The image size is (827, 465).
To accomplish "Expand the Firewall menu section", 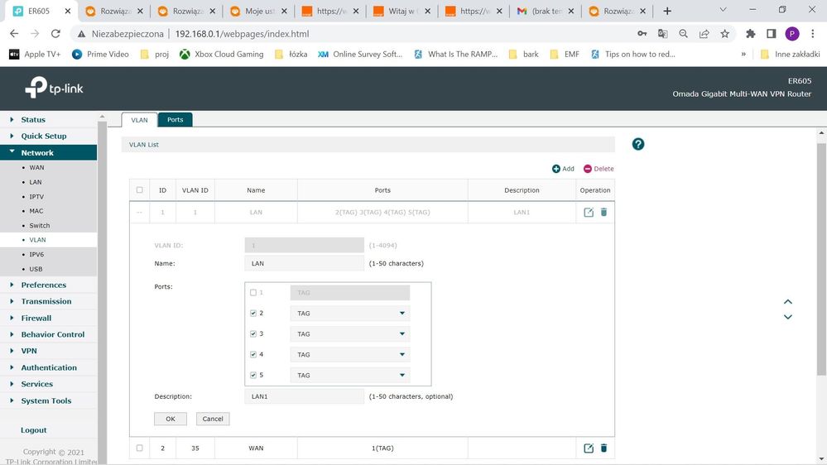I will coord(36,318).
